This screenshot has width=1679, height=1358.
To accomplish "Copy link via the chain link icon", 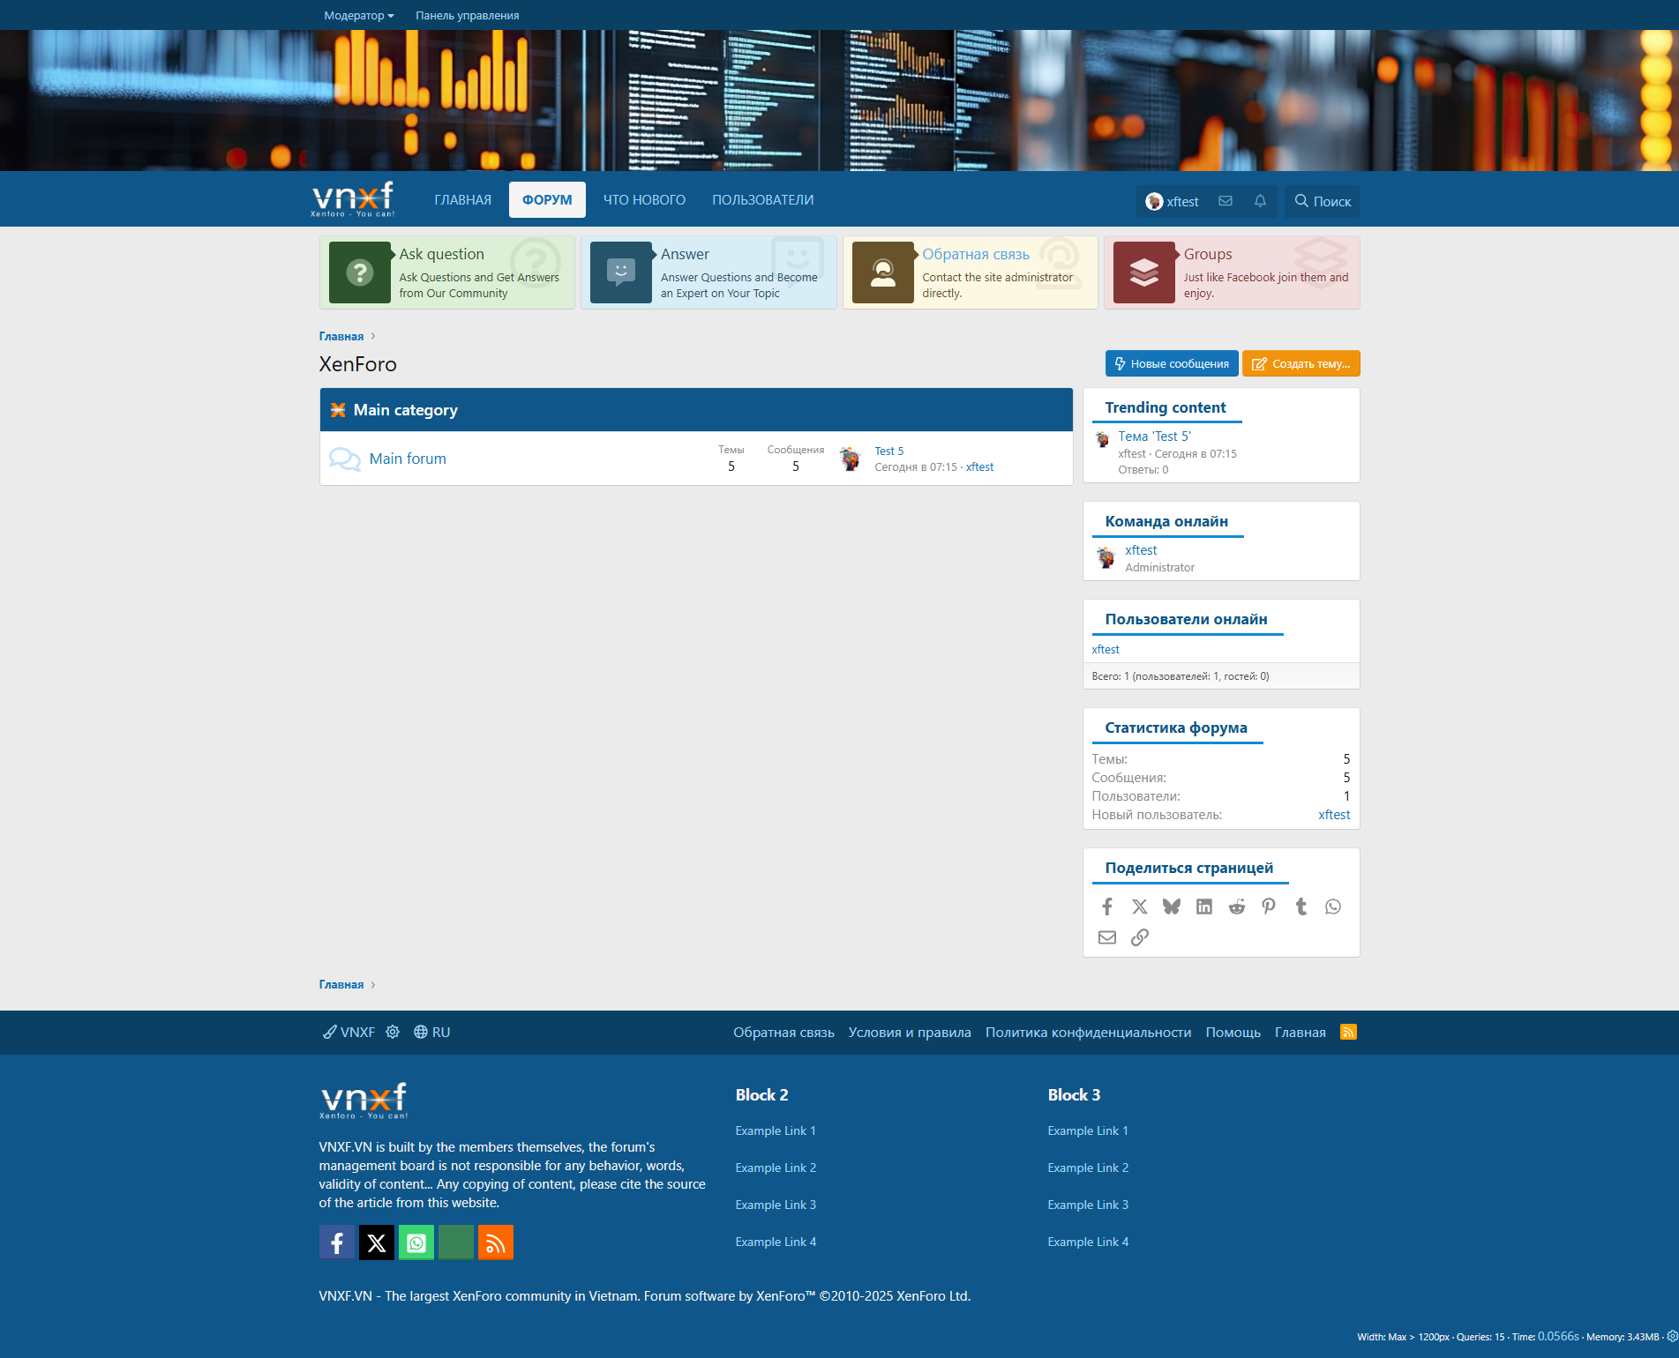I will [1140, 937].
